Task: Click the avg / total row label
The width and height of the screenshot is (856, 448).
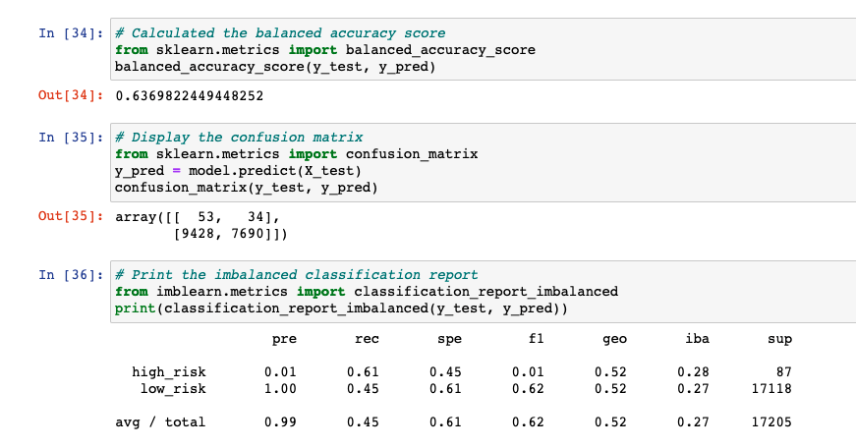Action: click(x=160, y=422)
